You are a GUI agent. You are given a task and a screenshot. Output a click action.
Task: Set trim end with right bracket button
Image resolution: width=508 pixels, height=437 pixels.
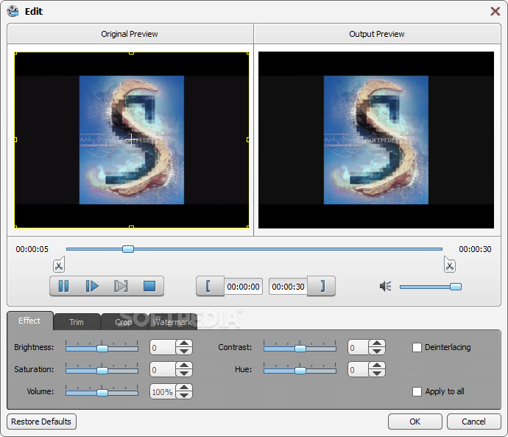(x=322, y=286)
